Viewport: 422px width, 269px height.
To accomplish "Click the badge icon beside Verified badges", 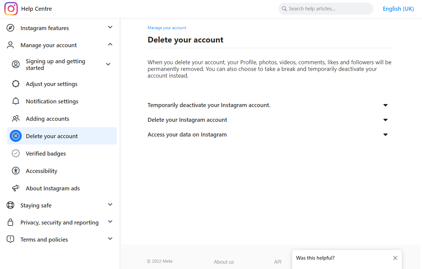I will tap(16, 154).
